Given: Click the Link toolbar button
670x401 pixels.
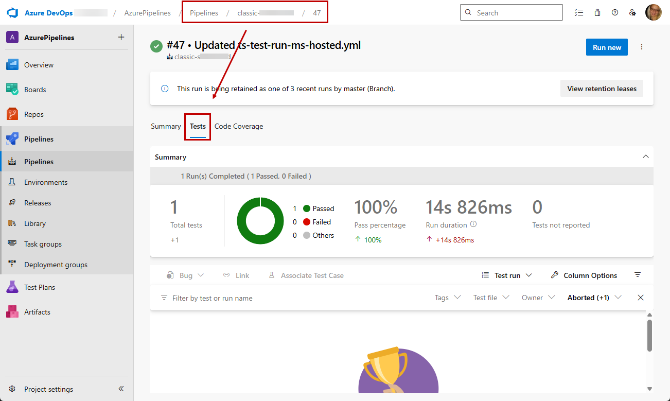Looking at the screenshot, I should click(x=236, y=275).
